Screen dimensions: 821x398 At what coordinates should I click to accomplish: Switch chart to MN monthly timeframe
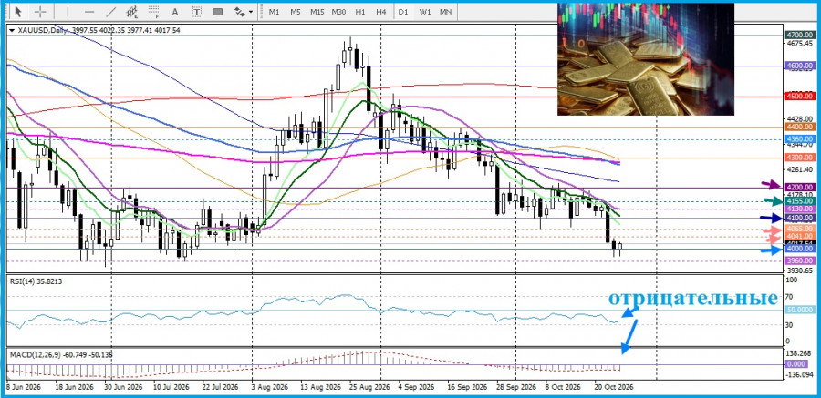[445, 12]
